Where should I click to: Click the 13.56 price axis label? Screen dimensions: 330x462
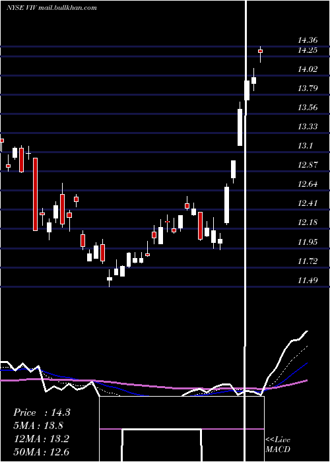click(308, 107)
